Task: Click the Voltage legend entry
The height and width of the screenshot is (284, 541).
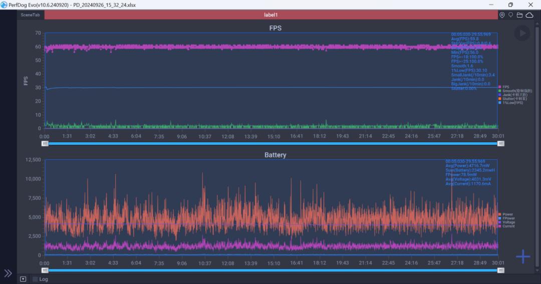Action: coord(508,222)
